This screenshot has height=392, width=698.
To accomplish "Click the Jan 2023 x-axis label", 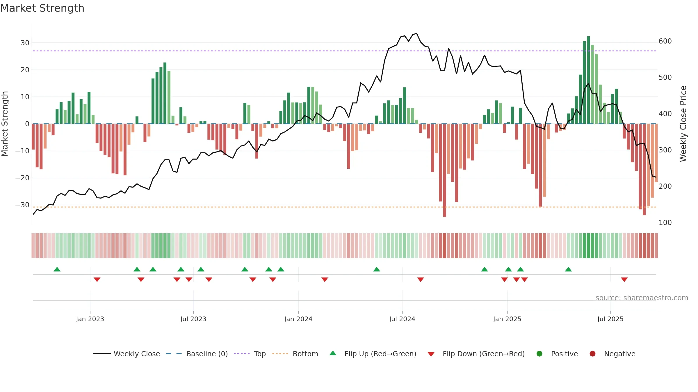I will 90,319.
